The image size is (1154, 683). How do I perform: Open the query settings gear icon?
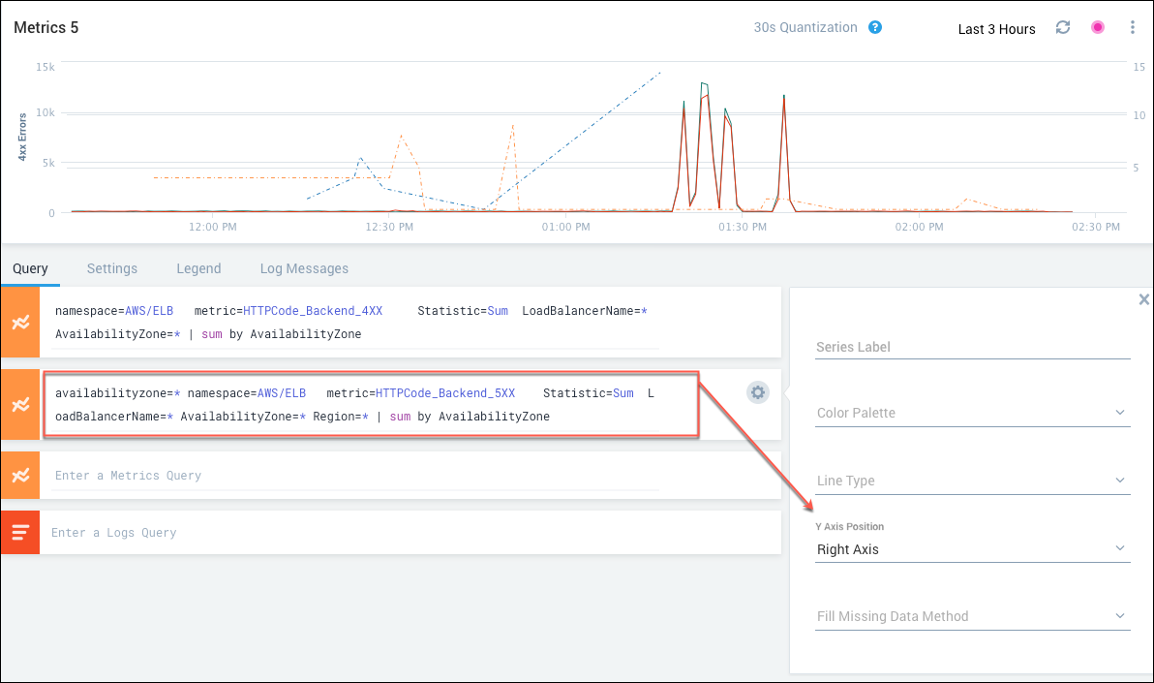pos(758,392)
